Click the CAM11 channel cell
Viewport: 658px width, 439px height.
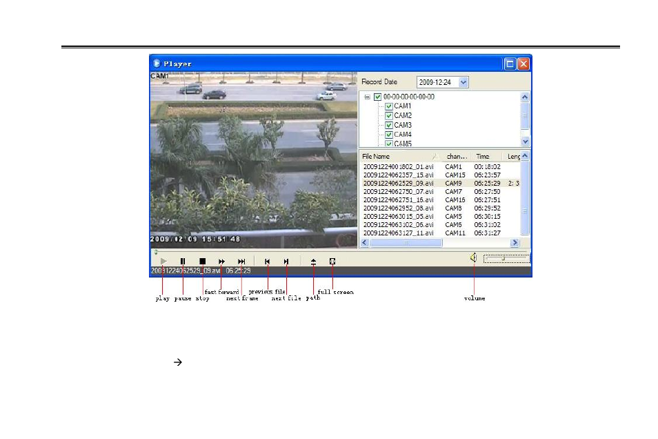(455, 233)
